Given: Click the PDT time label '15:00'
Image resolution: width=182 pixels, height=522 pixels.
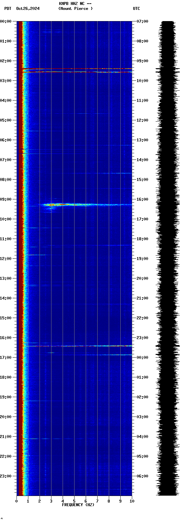Looking at the screenshot, I should [6, 318].
